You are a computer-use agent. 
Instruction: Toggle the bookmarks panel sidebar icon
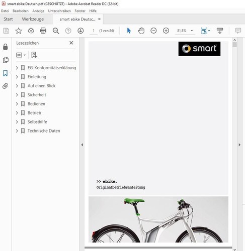pos(6,73)
